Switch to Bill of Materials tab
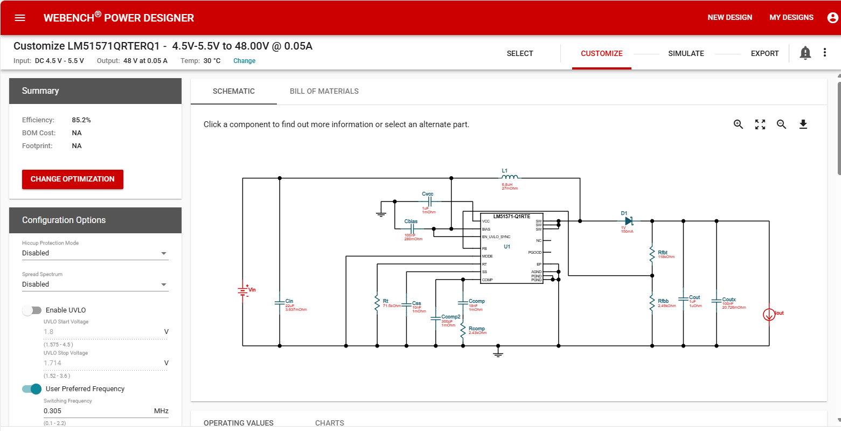This screenshot has width=841, height=431. tap(324, 91)
